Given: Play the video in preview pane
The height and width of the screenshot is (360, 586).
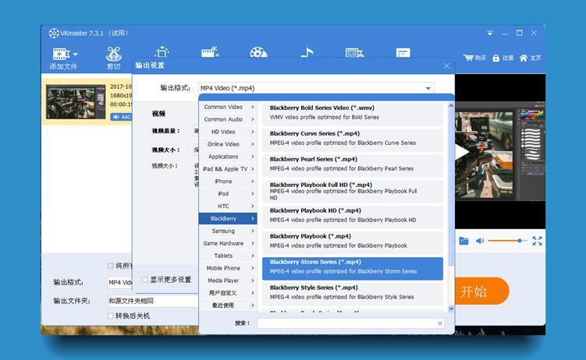Looking at the screenshot, I should point(462,152).
